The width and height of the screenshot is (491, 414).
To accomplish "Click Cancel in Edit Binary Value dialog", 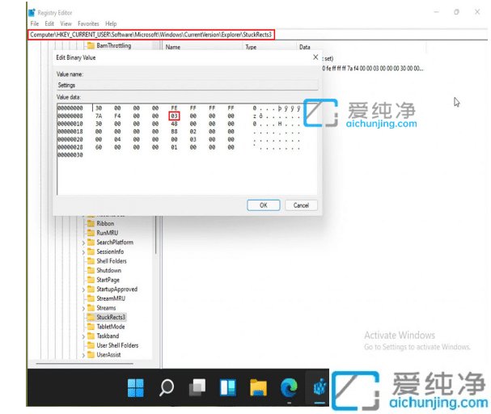I will [x=301, y=205].
